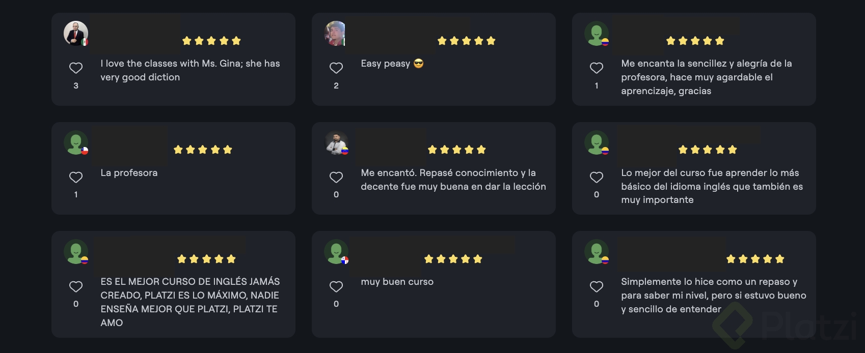Click the heart under "La profesora" review
This screenshot has height=353, width=865.
(76, 176)
